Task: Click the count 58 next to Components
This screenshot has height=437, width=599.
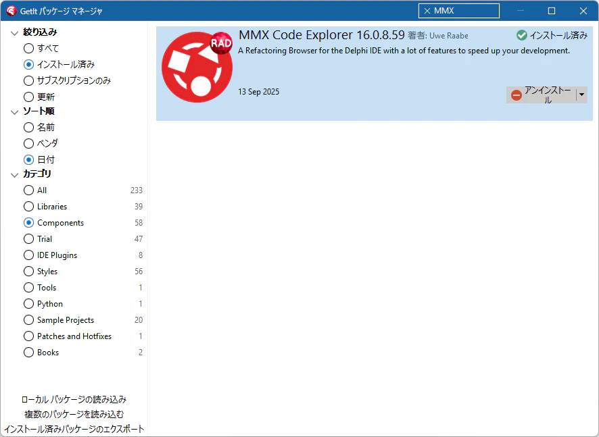Action: 139,222
